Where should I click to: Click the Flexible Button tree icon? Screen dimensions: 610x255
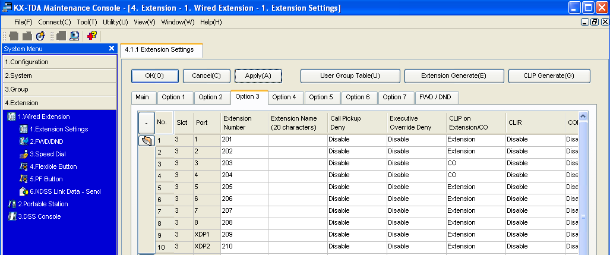tap(24, 166)
